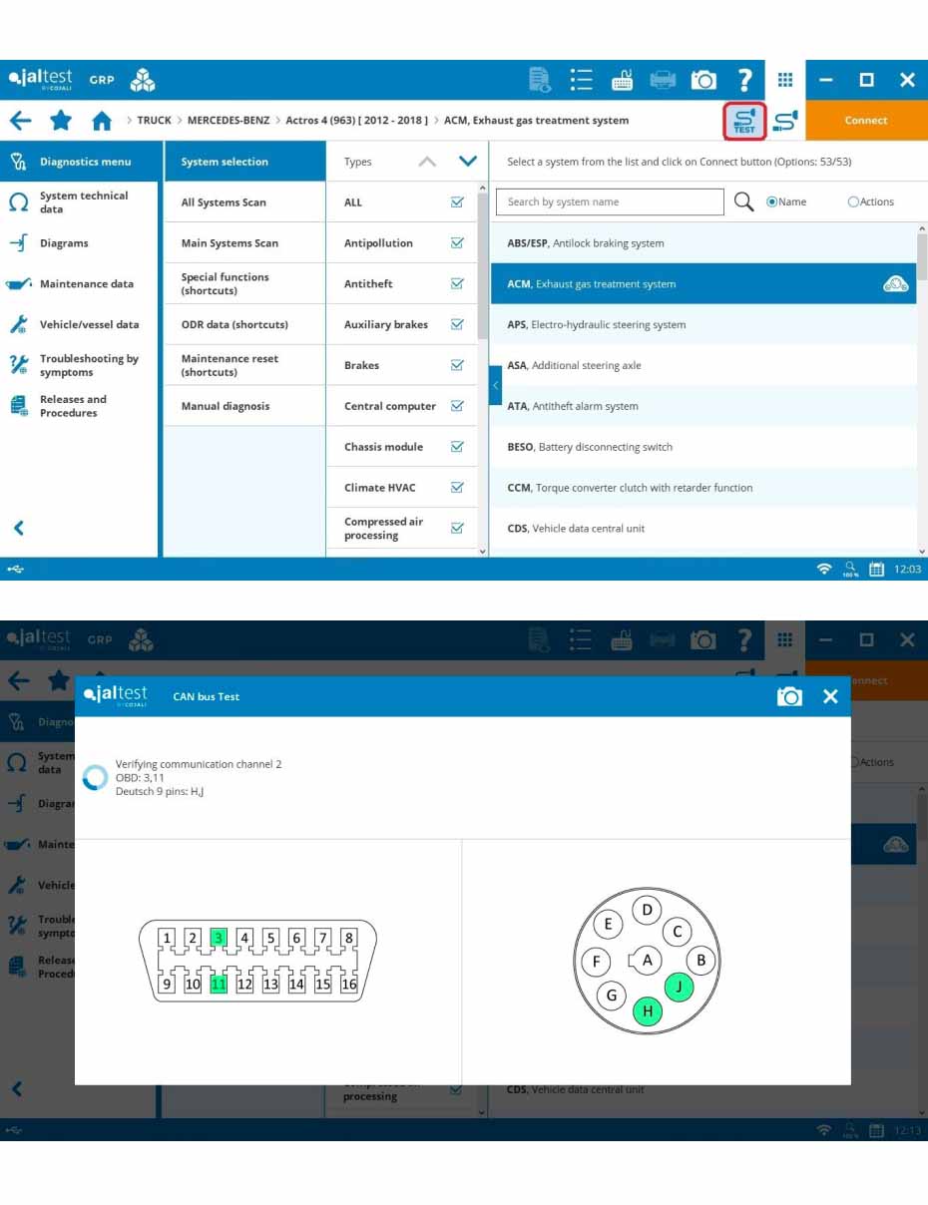Click the orange Connect button in the undimmed window
The width and height of the screenshot is (928, 1205).
(866, 121)
